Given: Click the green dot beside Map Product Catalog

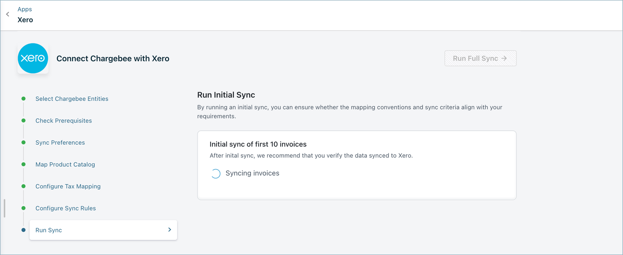Looking at the screenshot, I should click(x=23, y=164).
